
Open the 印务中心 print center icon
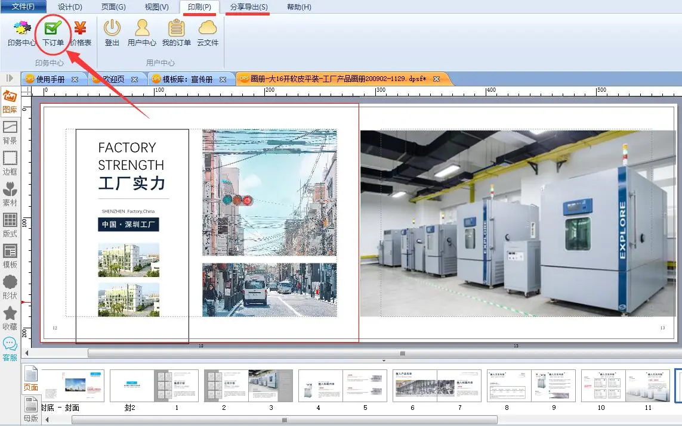coord(22,33)
